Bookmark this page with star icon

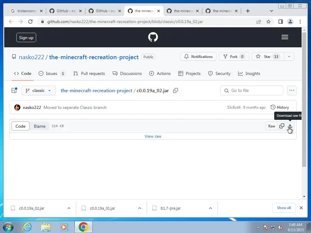[x=268, y=22]
